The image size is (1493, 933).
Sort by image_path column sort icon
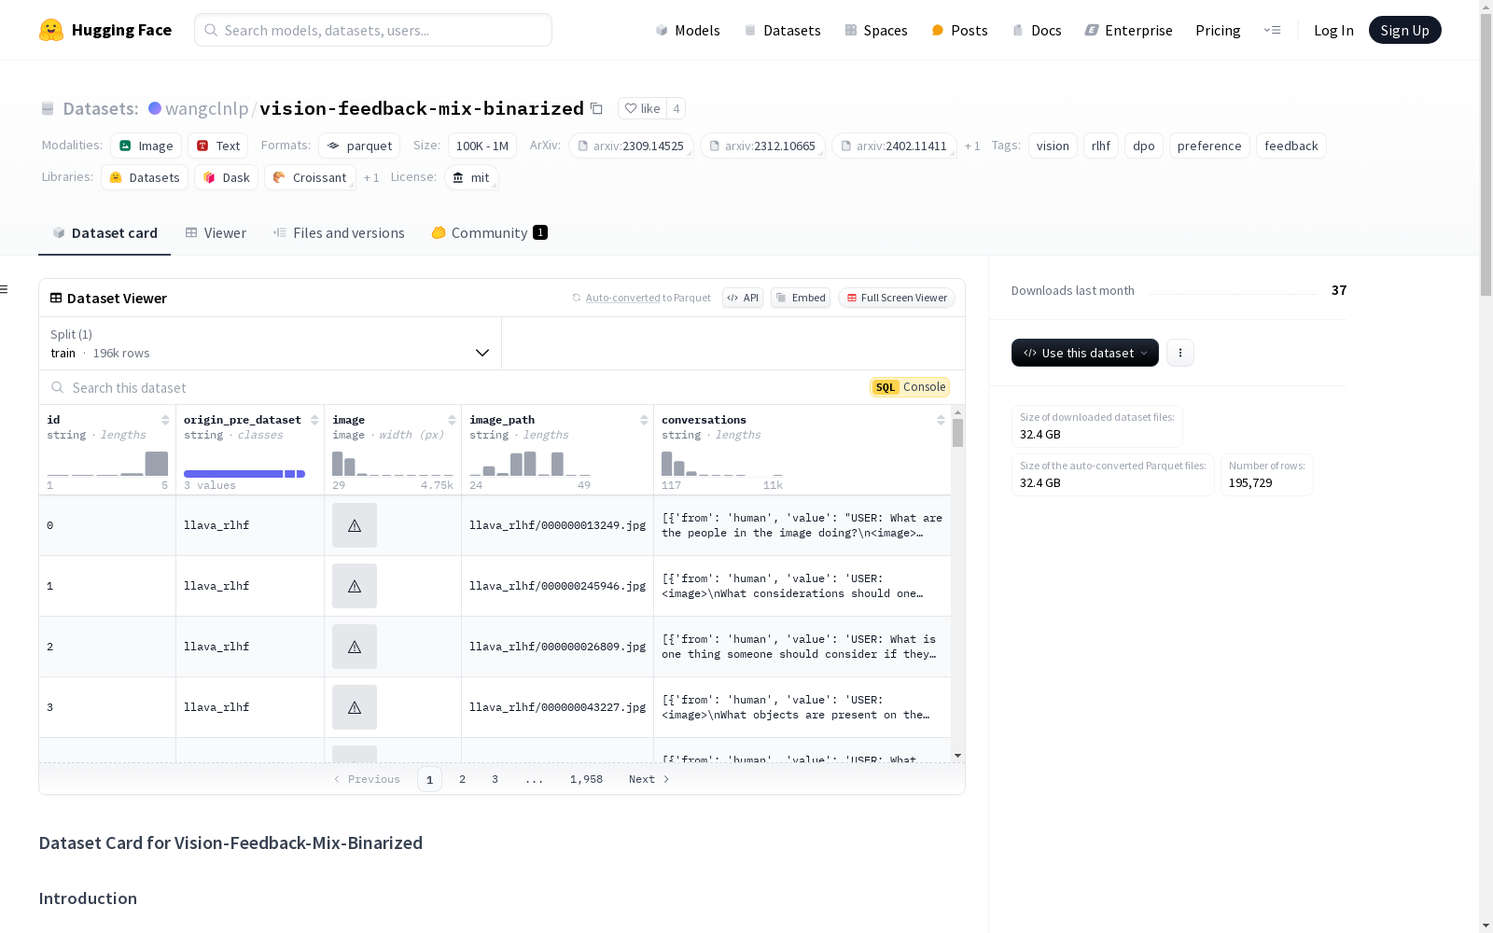[x=644, y=420]
